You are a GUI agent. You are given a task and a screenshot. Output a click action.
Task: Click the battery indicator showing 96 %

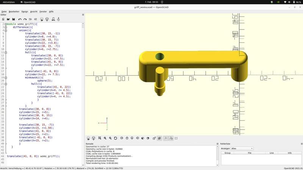pyautogui.click(x=297, y=2)
